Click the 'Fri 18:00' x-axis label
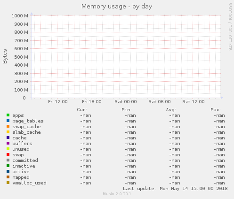The height and width of the screenshot is (199, 234). (92, 102)
